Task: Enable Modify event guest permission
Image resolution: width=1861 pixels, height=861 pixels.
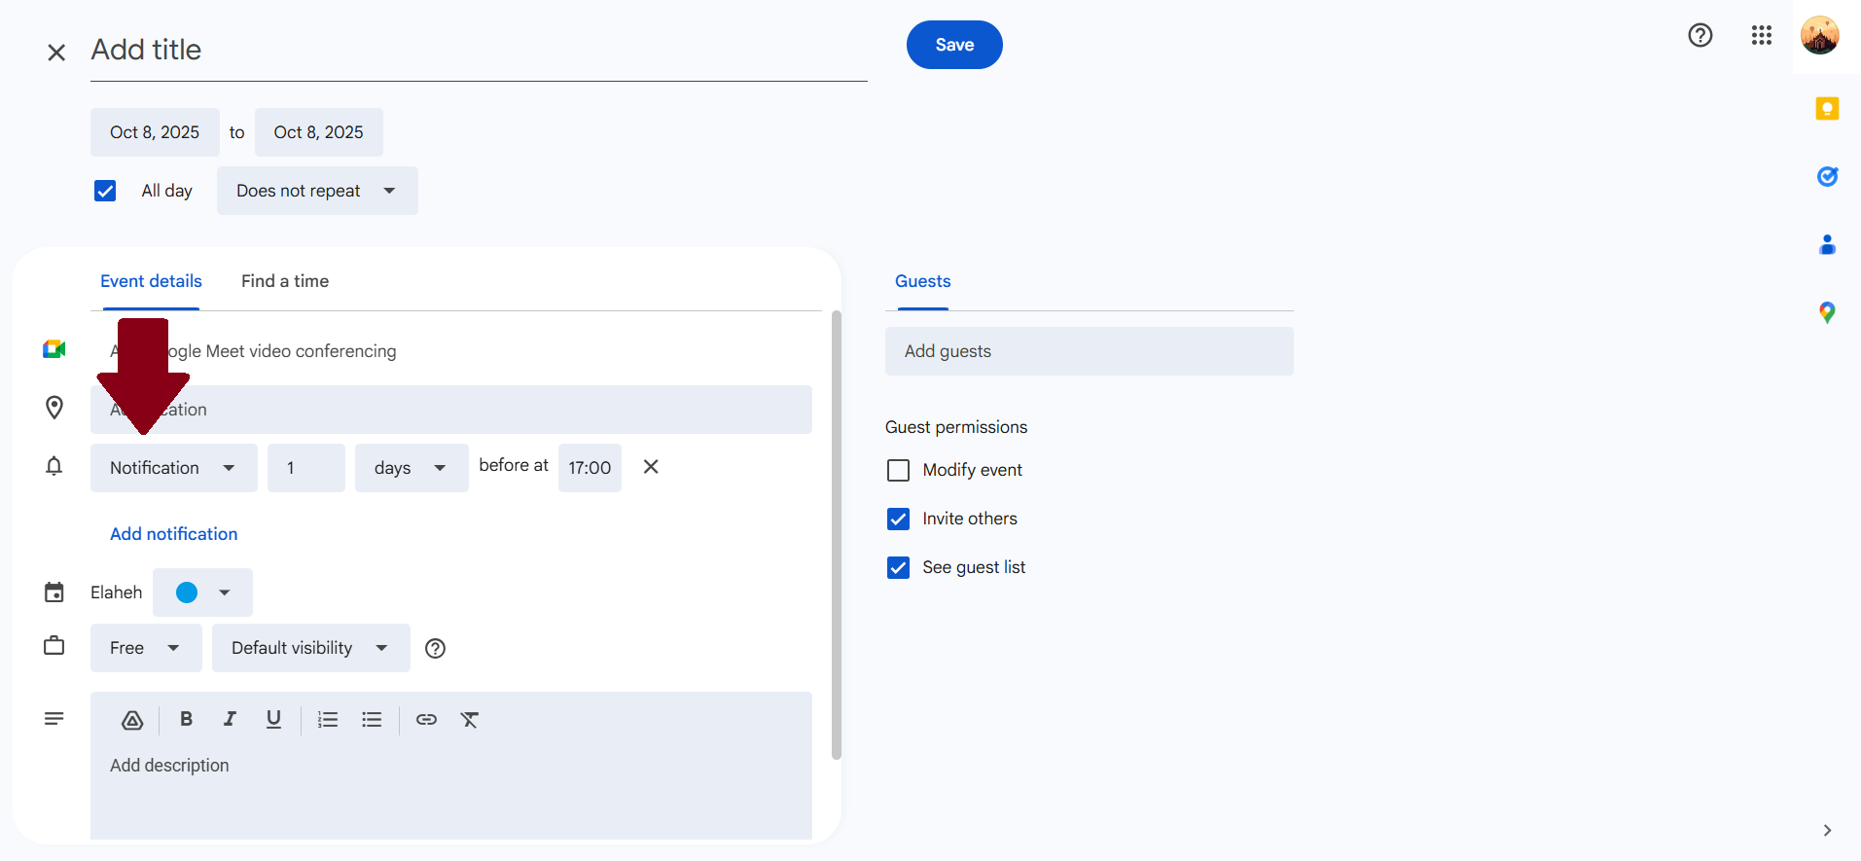Action: pyautogui.click(x=898, y=470)
